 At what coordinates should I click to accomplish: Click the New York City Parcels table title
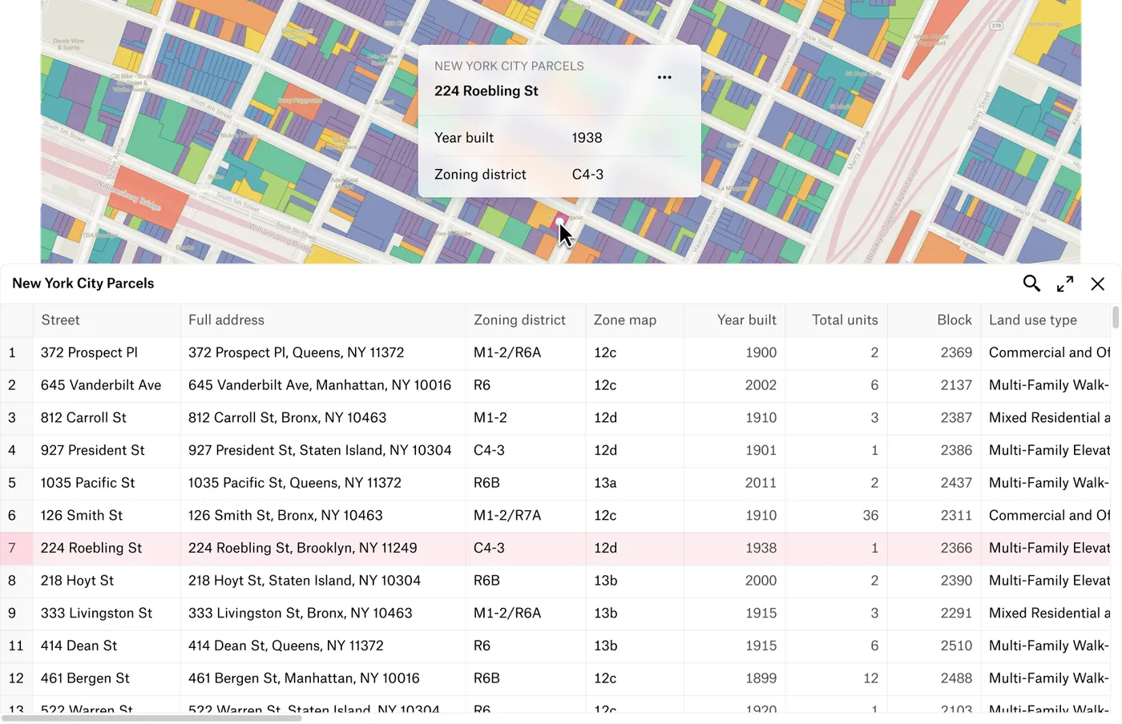tap(83, 284)
